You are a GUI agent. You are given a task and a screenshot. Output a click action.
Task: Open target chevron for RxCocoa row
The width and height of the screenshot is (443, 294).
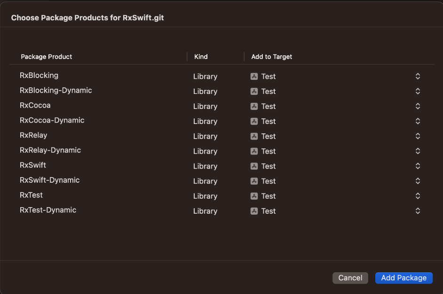coord(418,106)
